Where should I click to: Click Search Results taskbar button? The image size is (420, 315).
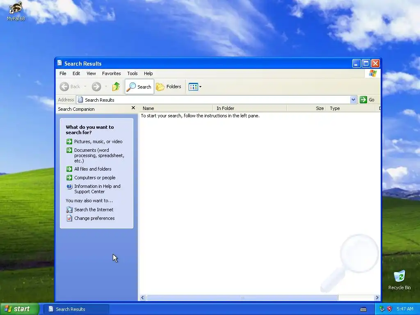[x=76, y=309]
